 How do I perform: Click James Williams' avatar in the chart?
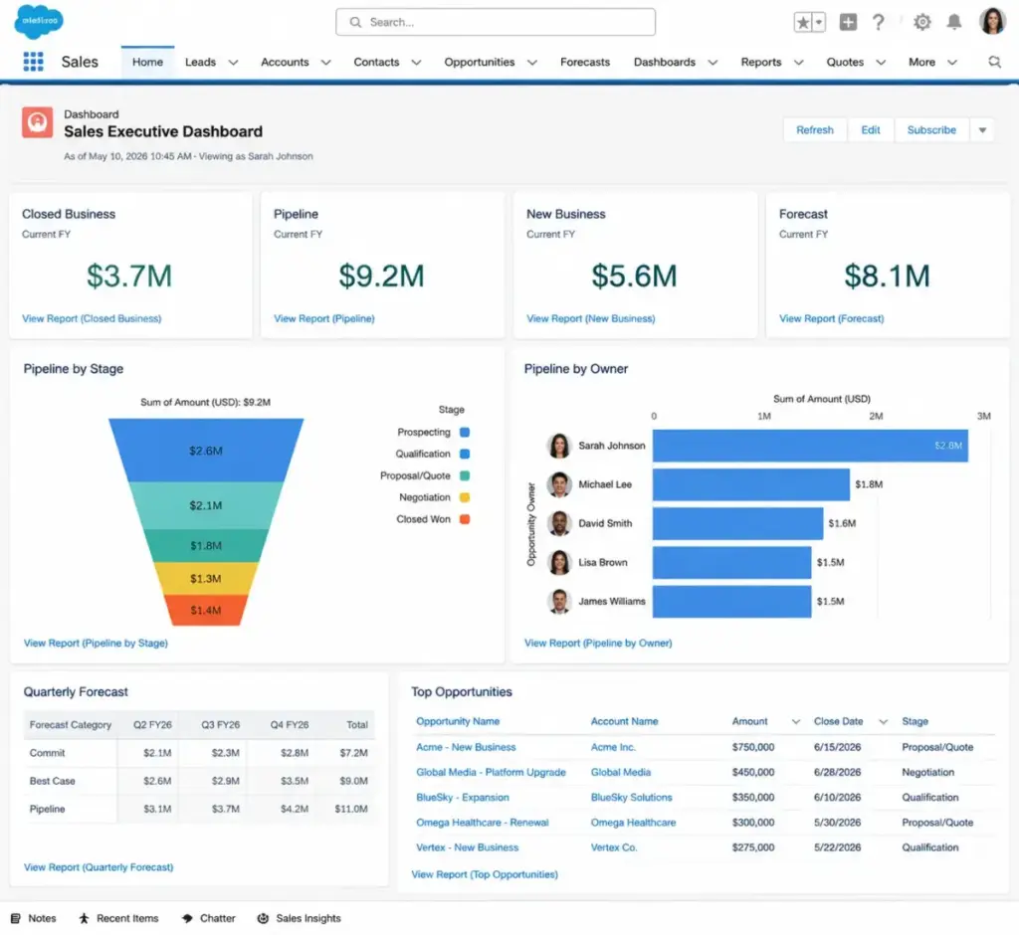(x=559, y=602)
